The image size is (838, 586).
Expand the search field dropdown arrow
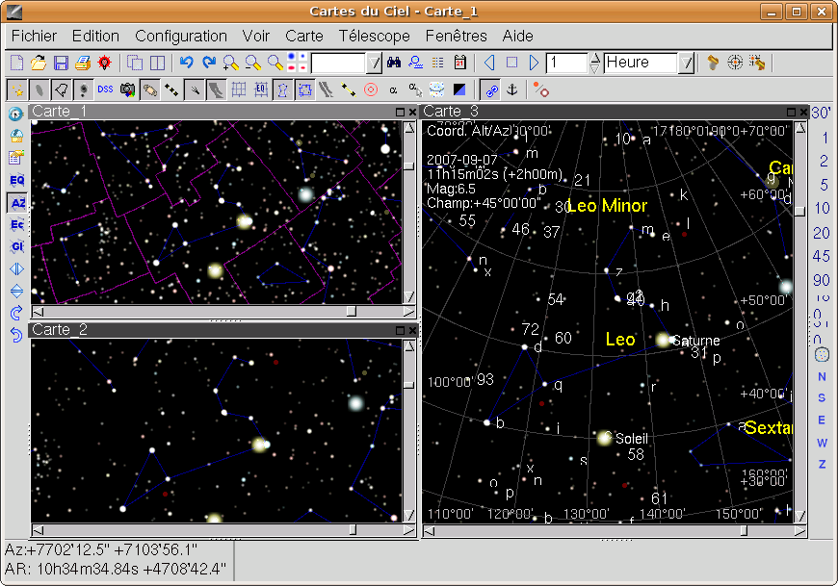point(374,64)
